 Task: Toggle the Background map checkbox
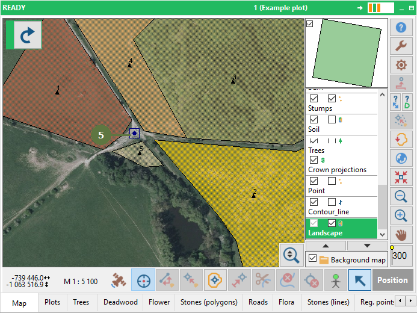click(x=312, y=258)
